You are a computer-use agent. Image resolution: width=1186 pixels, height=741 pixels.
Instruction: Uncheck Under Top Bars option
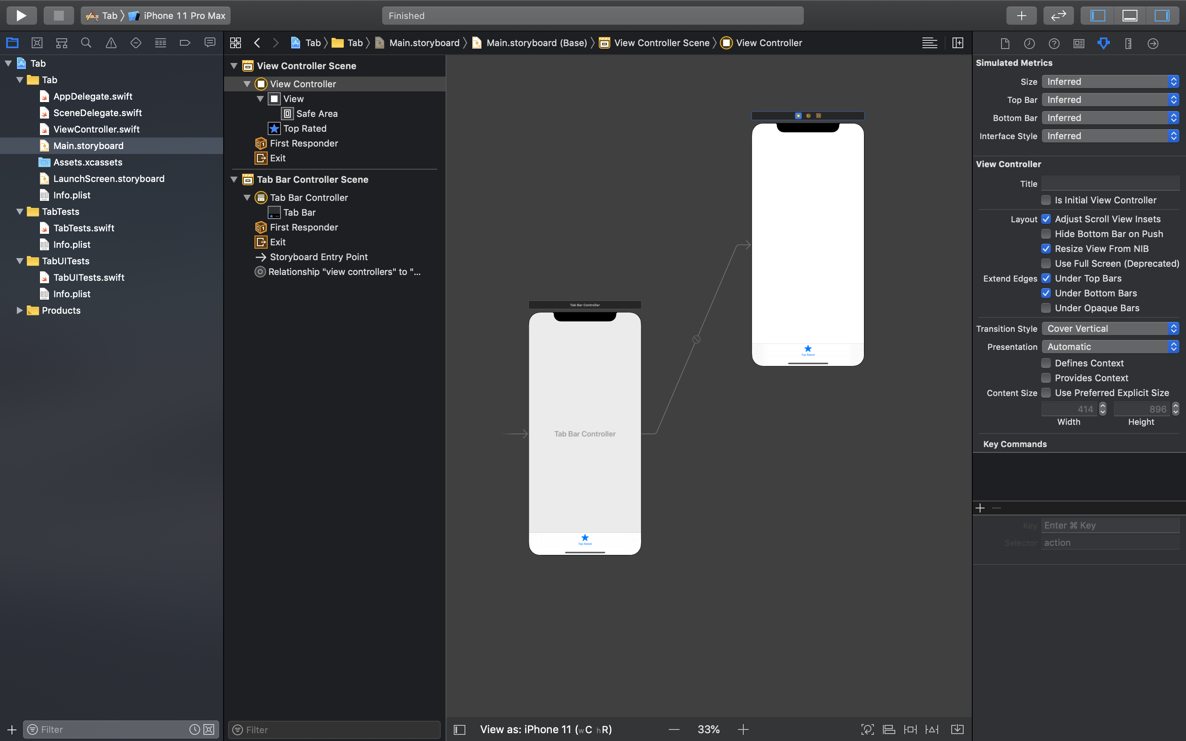coord(1046,278)
